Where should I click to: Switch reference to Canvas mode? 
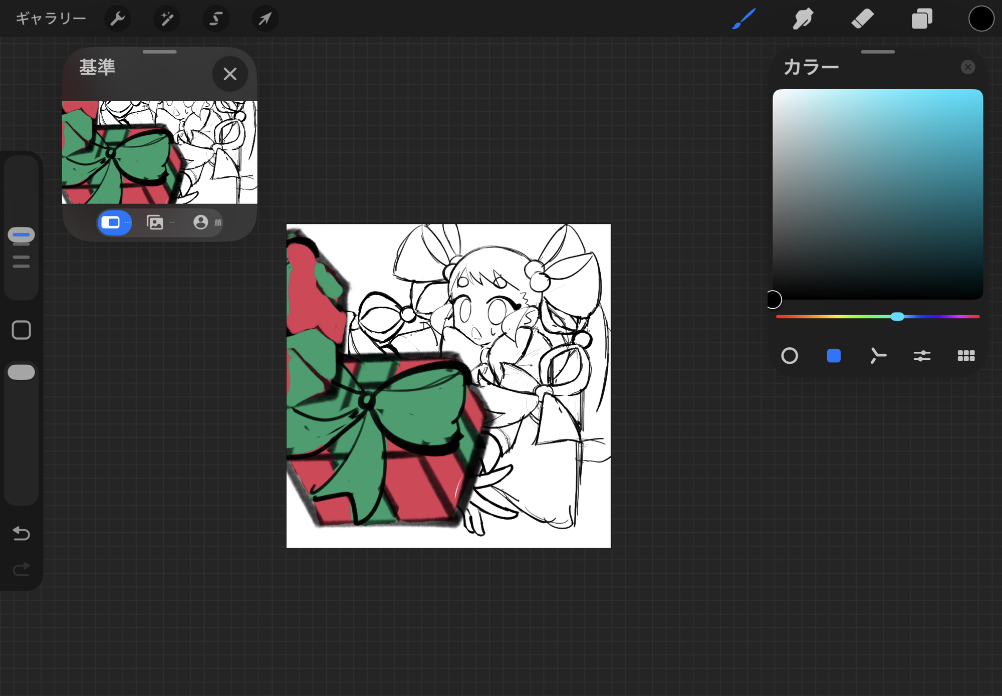pos(114,222)
